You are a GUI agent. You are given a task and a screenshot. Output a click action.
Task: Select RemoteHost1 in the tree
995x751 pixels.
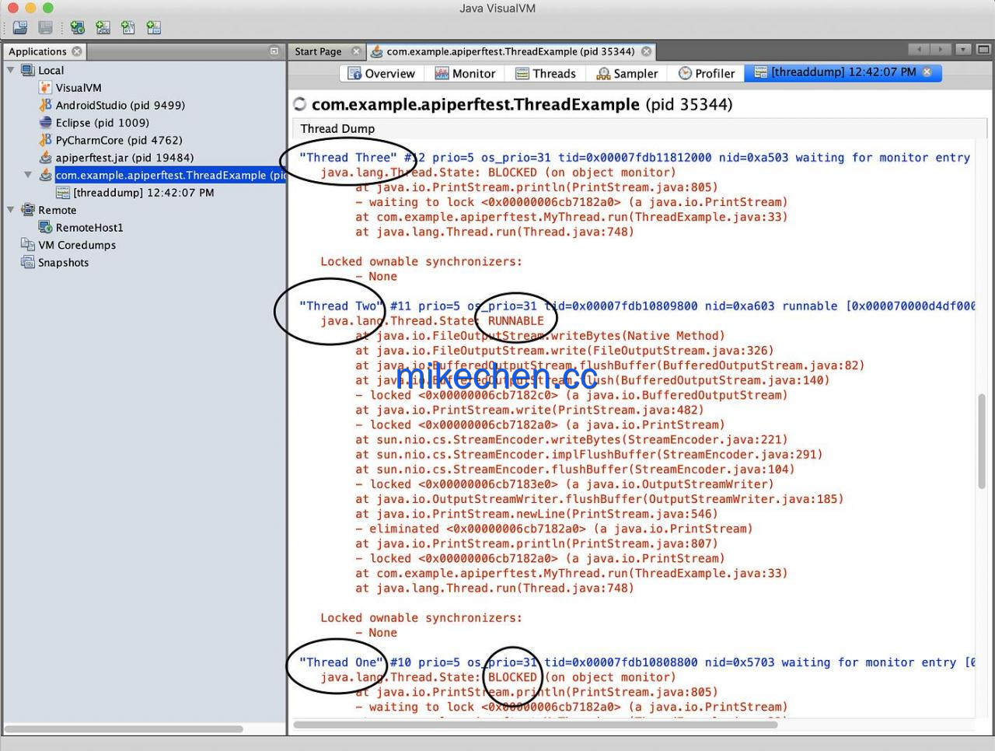pyautogui.click(x=89, y=228)
